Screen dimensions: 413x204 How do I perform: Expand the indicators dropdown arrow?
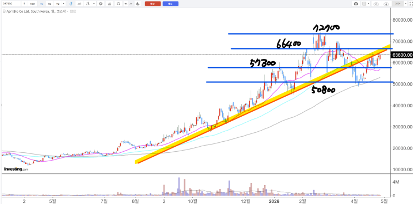[x=94, y=4]
